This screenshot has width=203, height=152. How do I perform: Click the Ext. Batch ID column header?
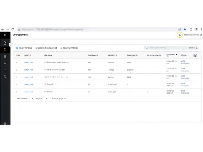coord(112,55)
